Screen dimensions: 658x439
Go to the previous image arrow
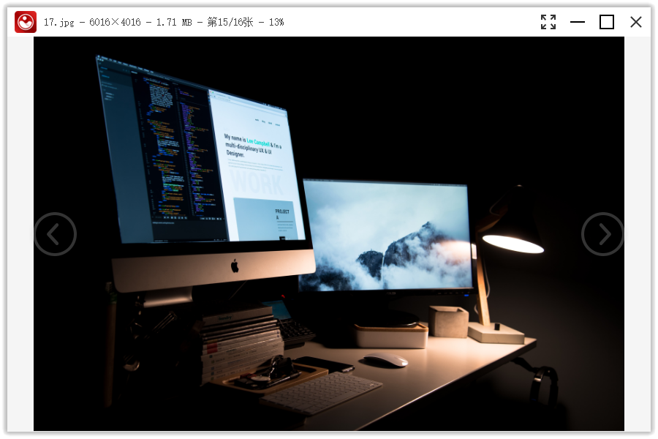(x=55, y=234)
